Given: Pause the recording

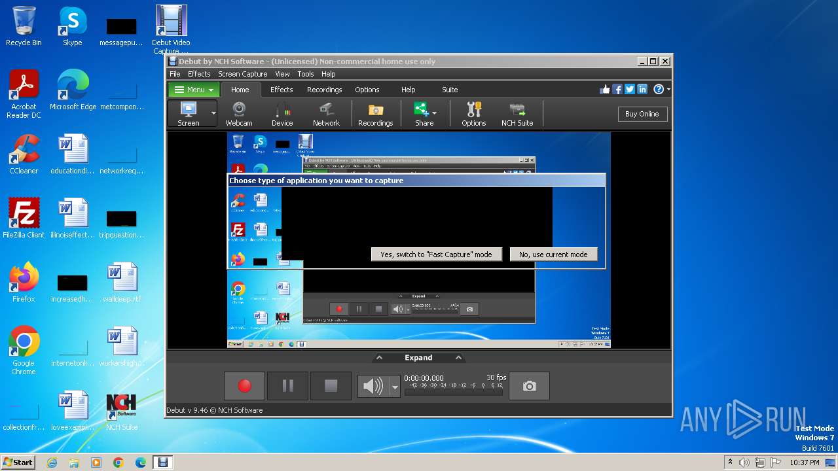Looking at the screenshot, I should [287, 386].
